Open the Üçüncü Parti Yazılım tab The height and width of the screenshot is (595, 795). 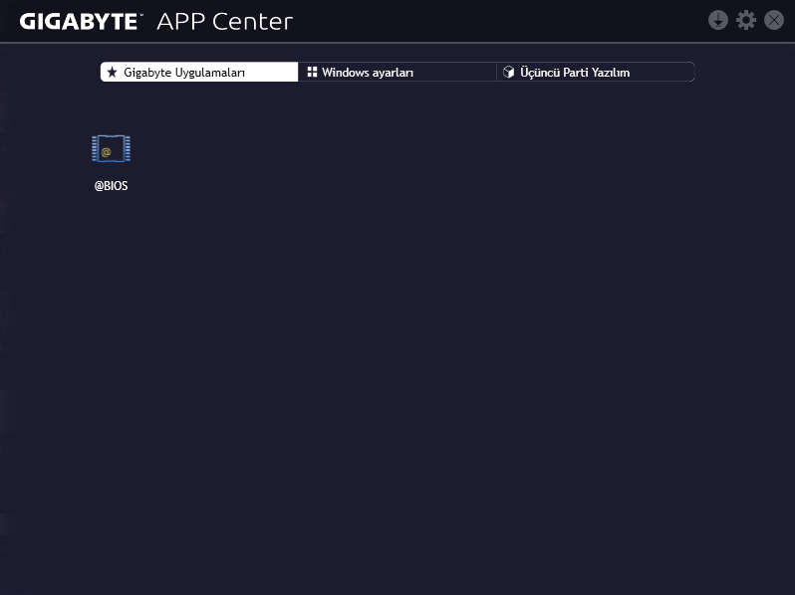(x=595, y=72)
